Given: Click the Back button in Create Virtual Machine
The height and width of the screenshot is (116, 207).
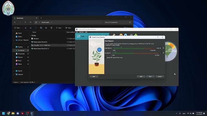Looking at the screenshot, I should [x=141, y=76].
